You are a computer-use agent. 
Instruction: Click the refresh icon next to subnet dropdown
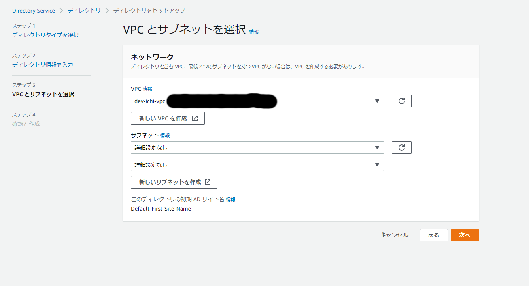pyautogui.click(x=401, y=148)
